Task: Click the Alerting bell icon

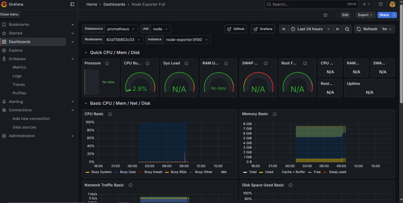Action: click(x=4, y=102)
